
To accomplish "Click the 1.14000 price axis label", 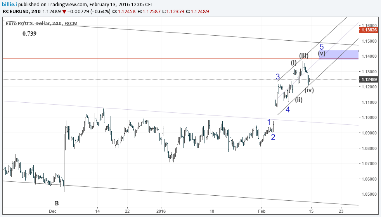I will click(x=369, y=56).
